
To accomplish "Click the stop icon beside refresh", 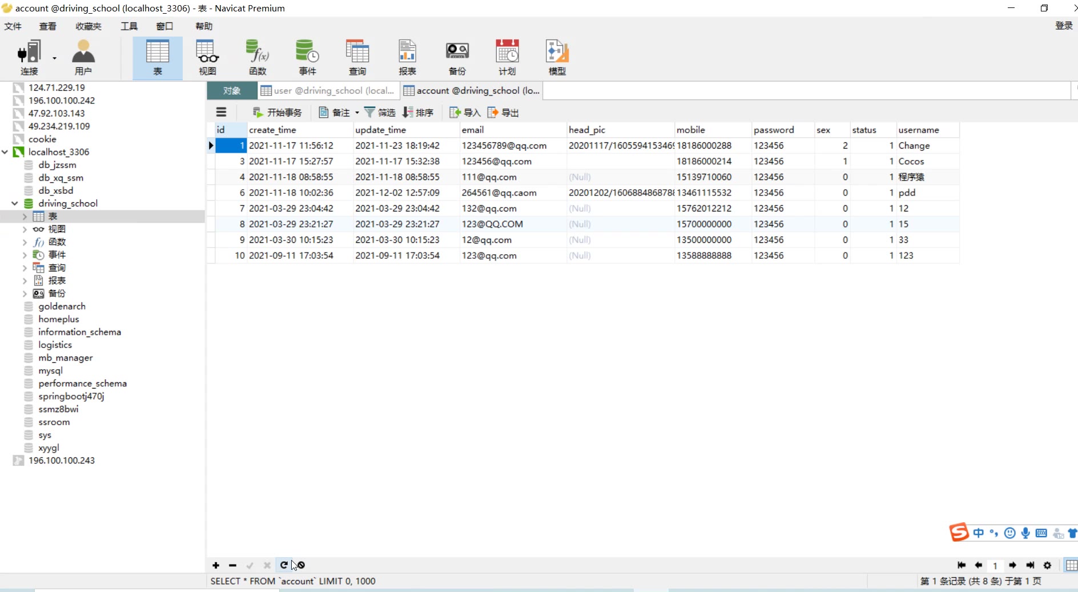I will coord(301,565).
